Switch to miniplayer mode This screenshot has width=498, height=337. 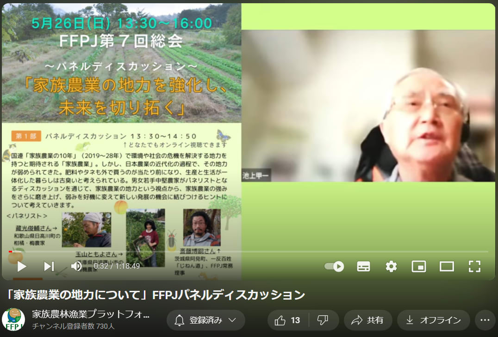(418, 266)
